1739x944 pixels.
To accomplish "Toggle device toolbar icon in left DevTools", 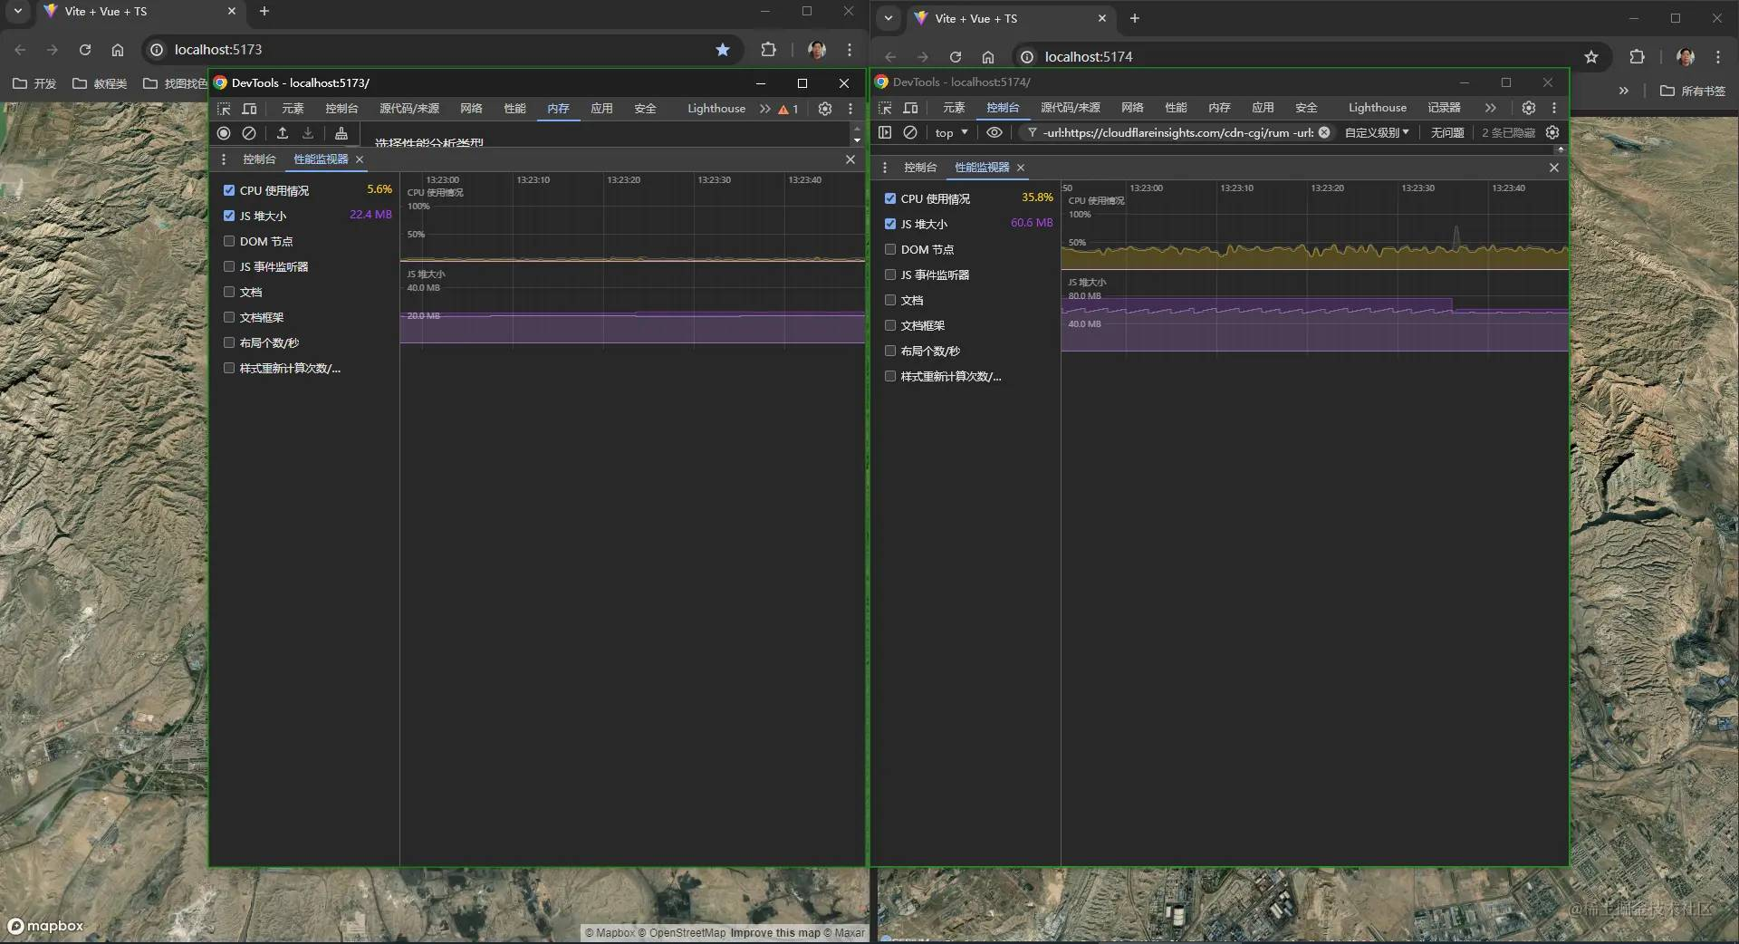I will pos(249,109).
